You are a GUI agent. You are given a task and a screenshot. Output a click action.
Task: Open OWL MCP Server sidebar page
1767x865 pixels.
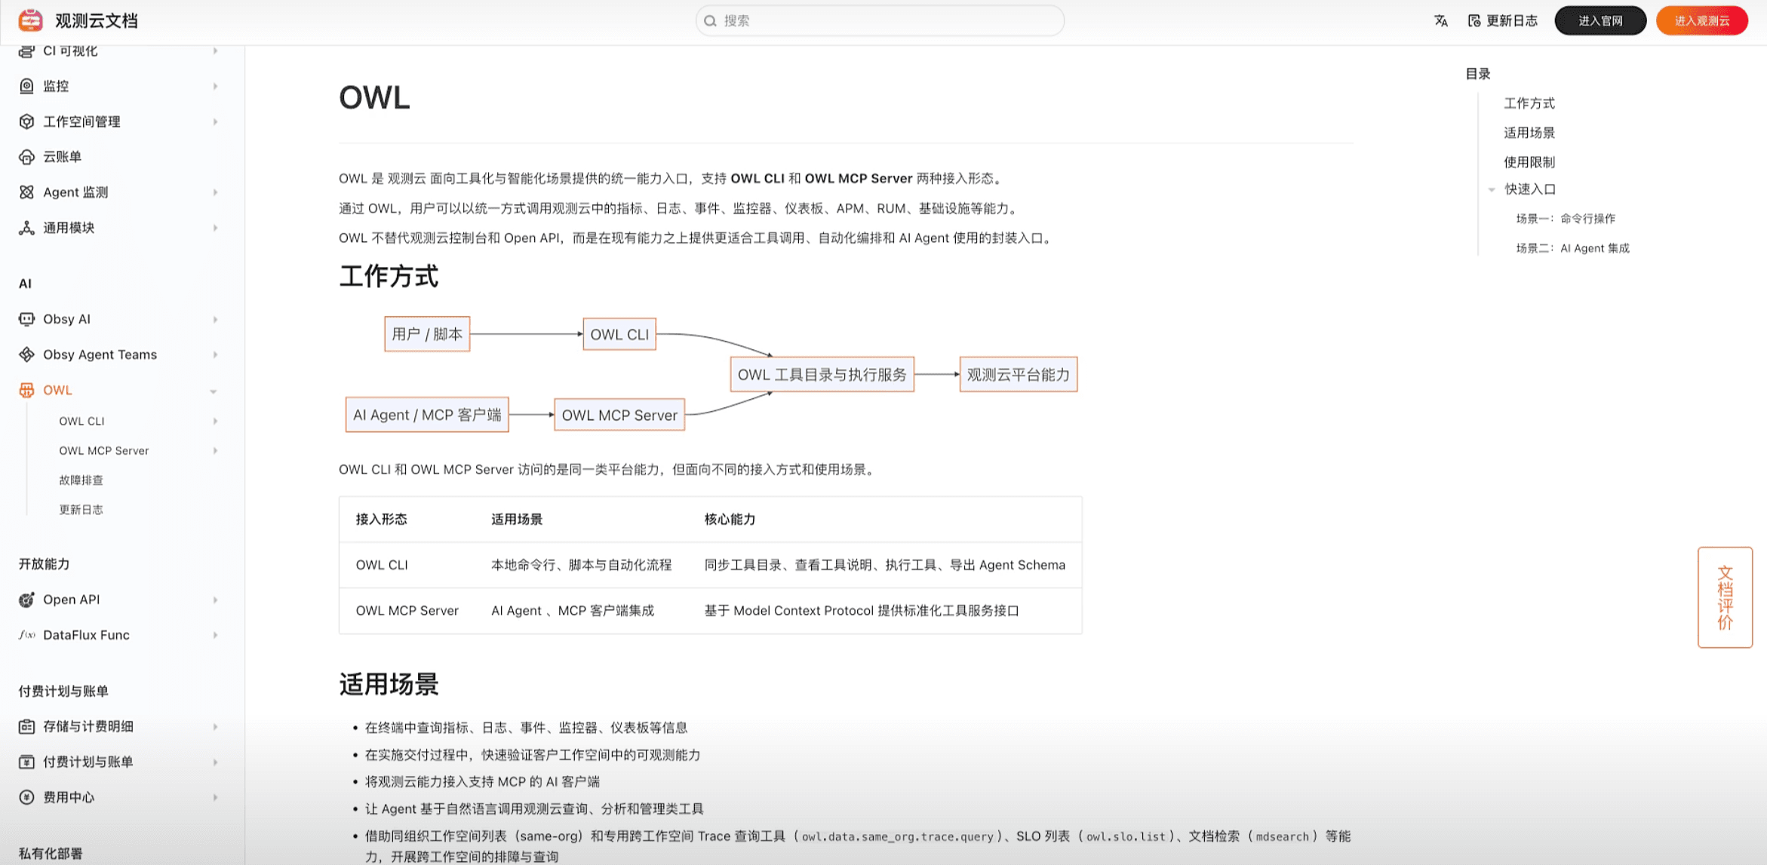[x=104, y=450]
